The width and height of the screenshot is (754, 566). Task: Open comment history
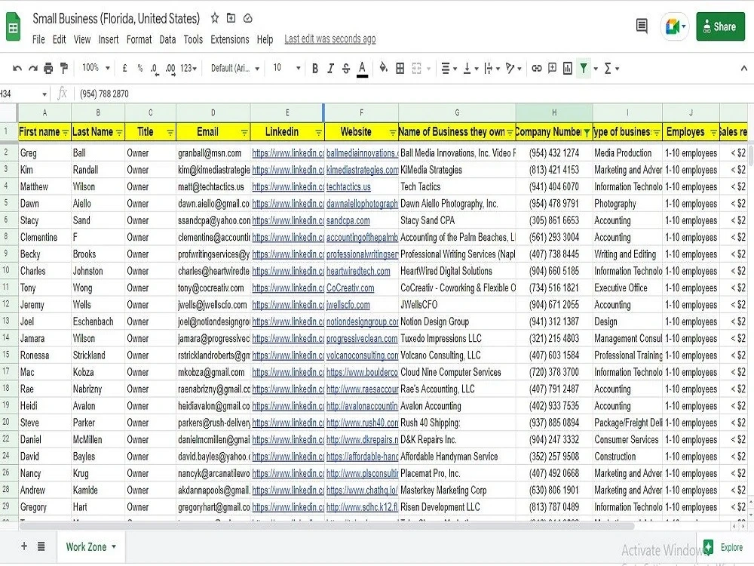642,26
